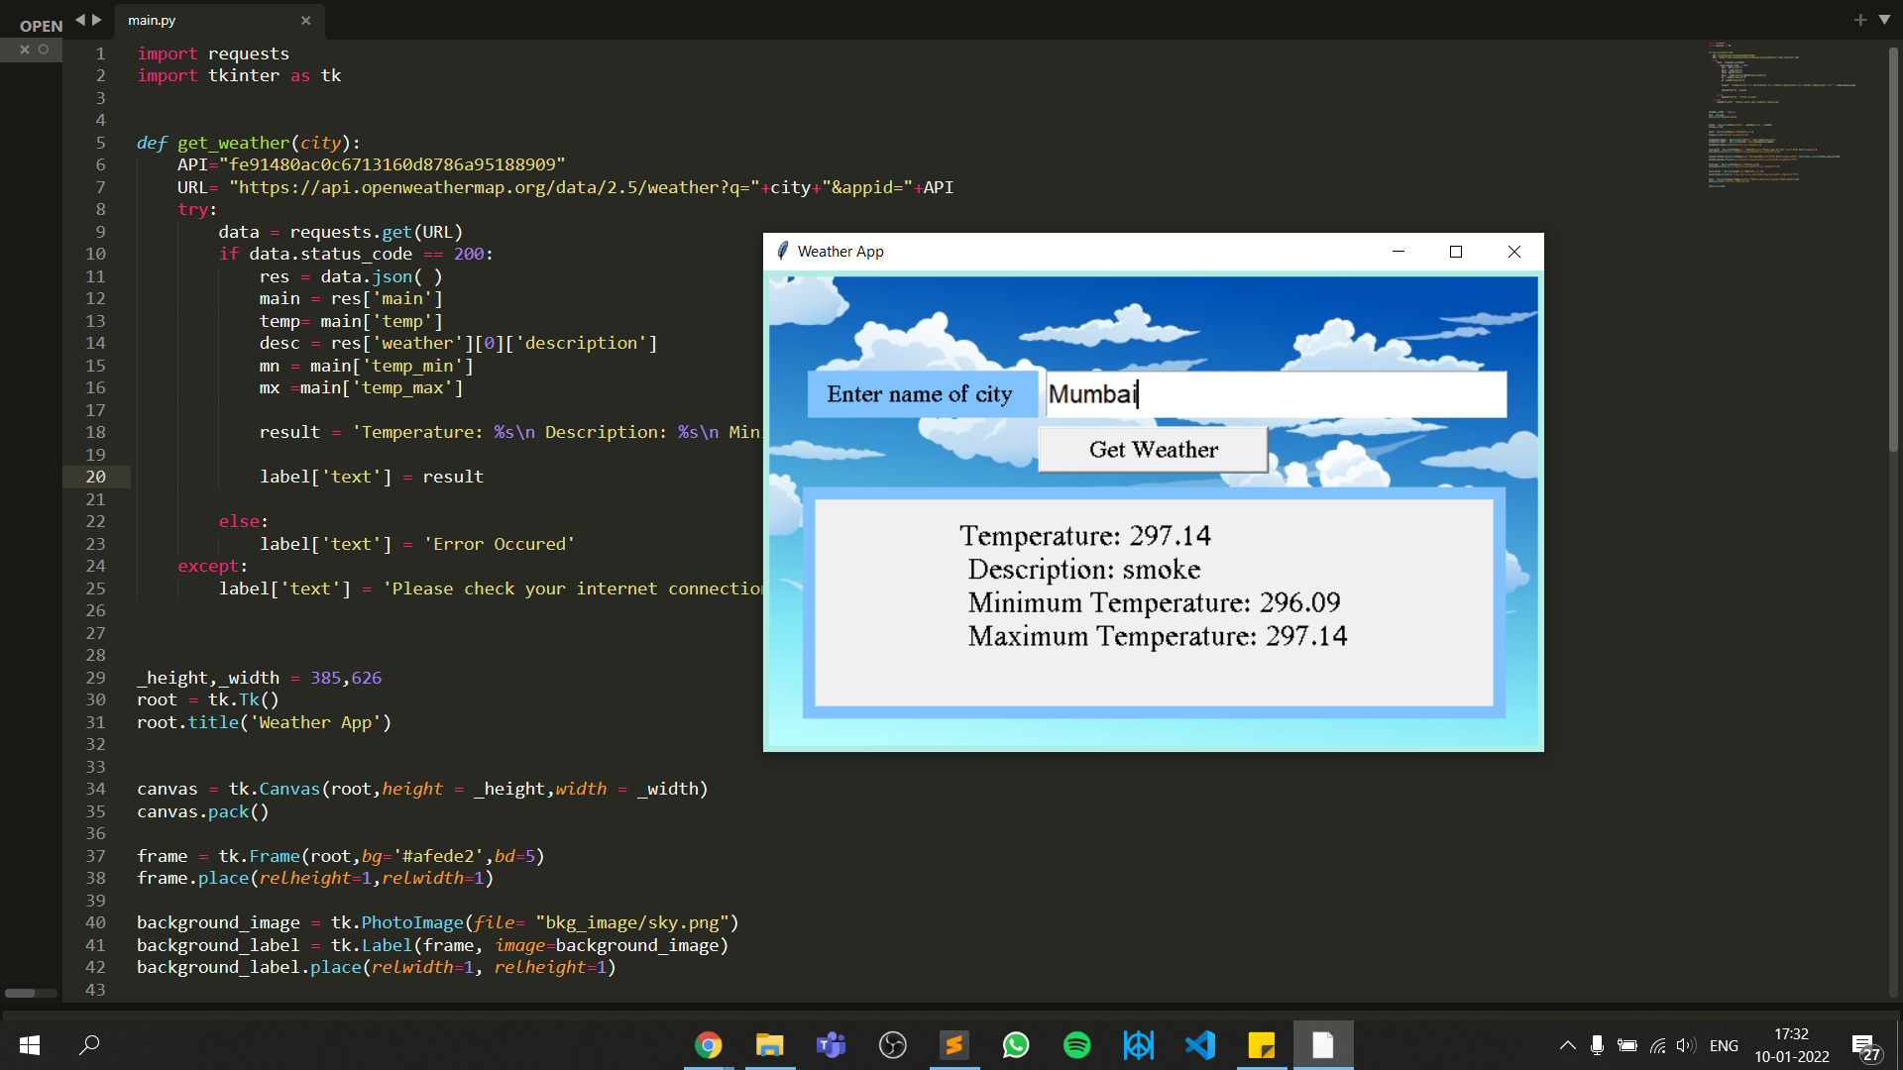Open Spotify from the taskbar
1903x1070 pixels.
[x=1076, y=1045]
